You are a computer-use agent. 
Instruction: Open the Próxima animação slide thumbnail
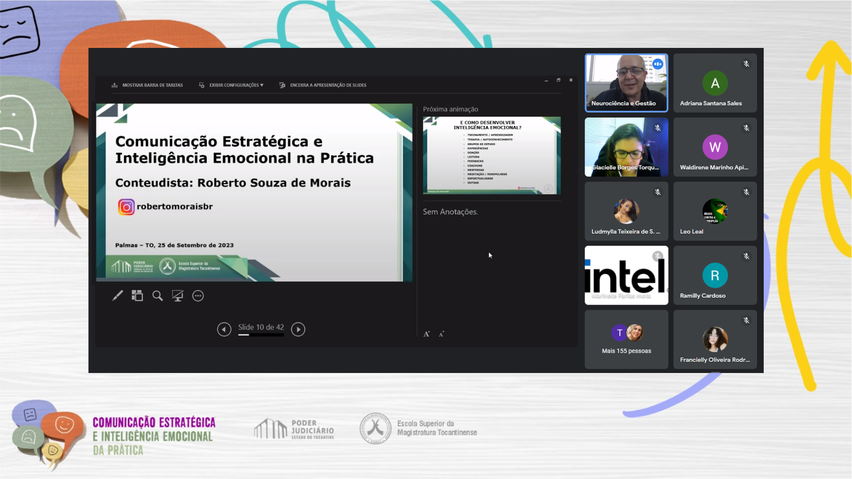[x=492, y=155]
